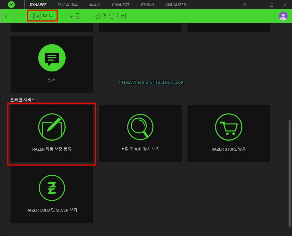Close the Synapse window
The height and width of the screenshot is (236, 292).
pos(285,5)
